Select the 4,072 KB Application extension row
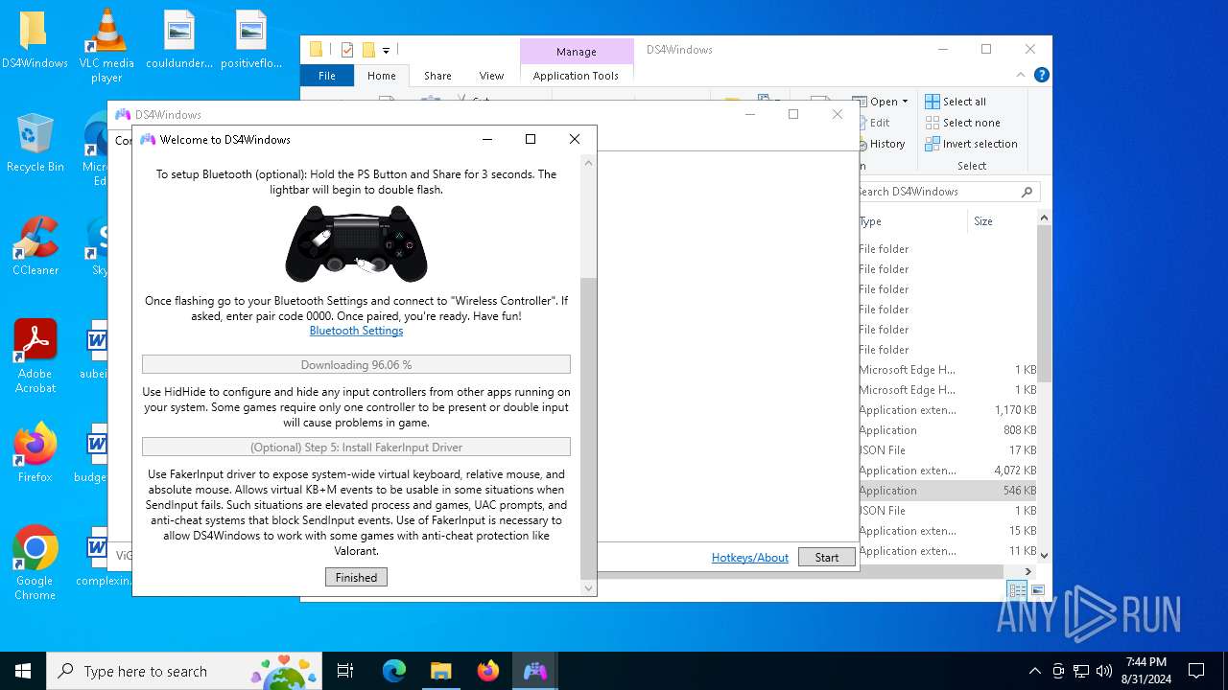This screenshot has width=1228, height=690. pyautogui.click(x=947, y=471)
